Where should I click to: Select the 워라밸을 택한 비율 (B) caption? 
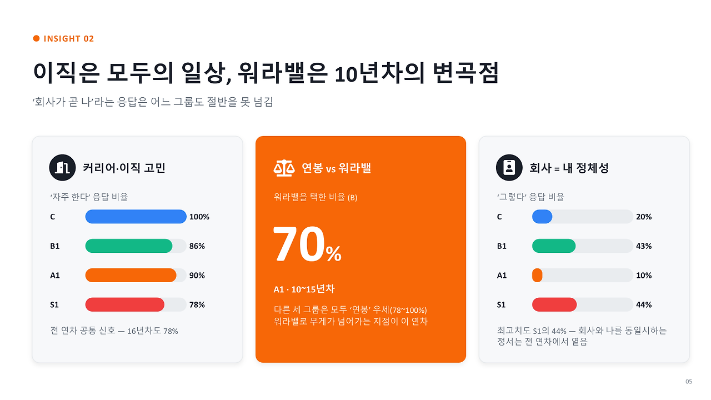tap(316, 197)
